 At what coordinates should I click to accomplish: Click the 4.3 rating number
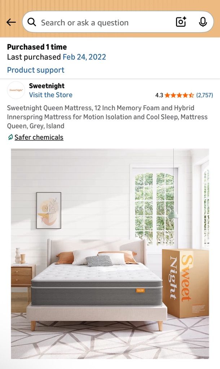tap(159, 95)
